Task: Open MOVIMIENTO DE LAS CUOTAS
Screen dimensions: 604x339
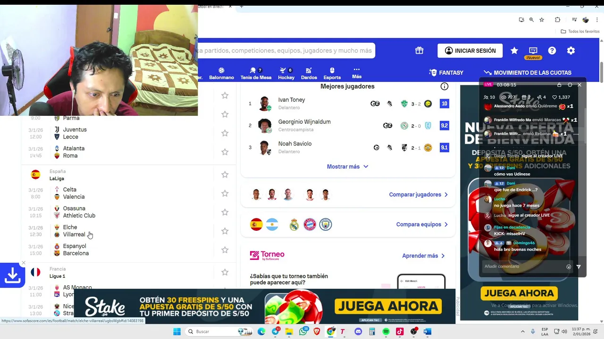Action: pyautogui.click(x=527, y=73)
